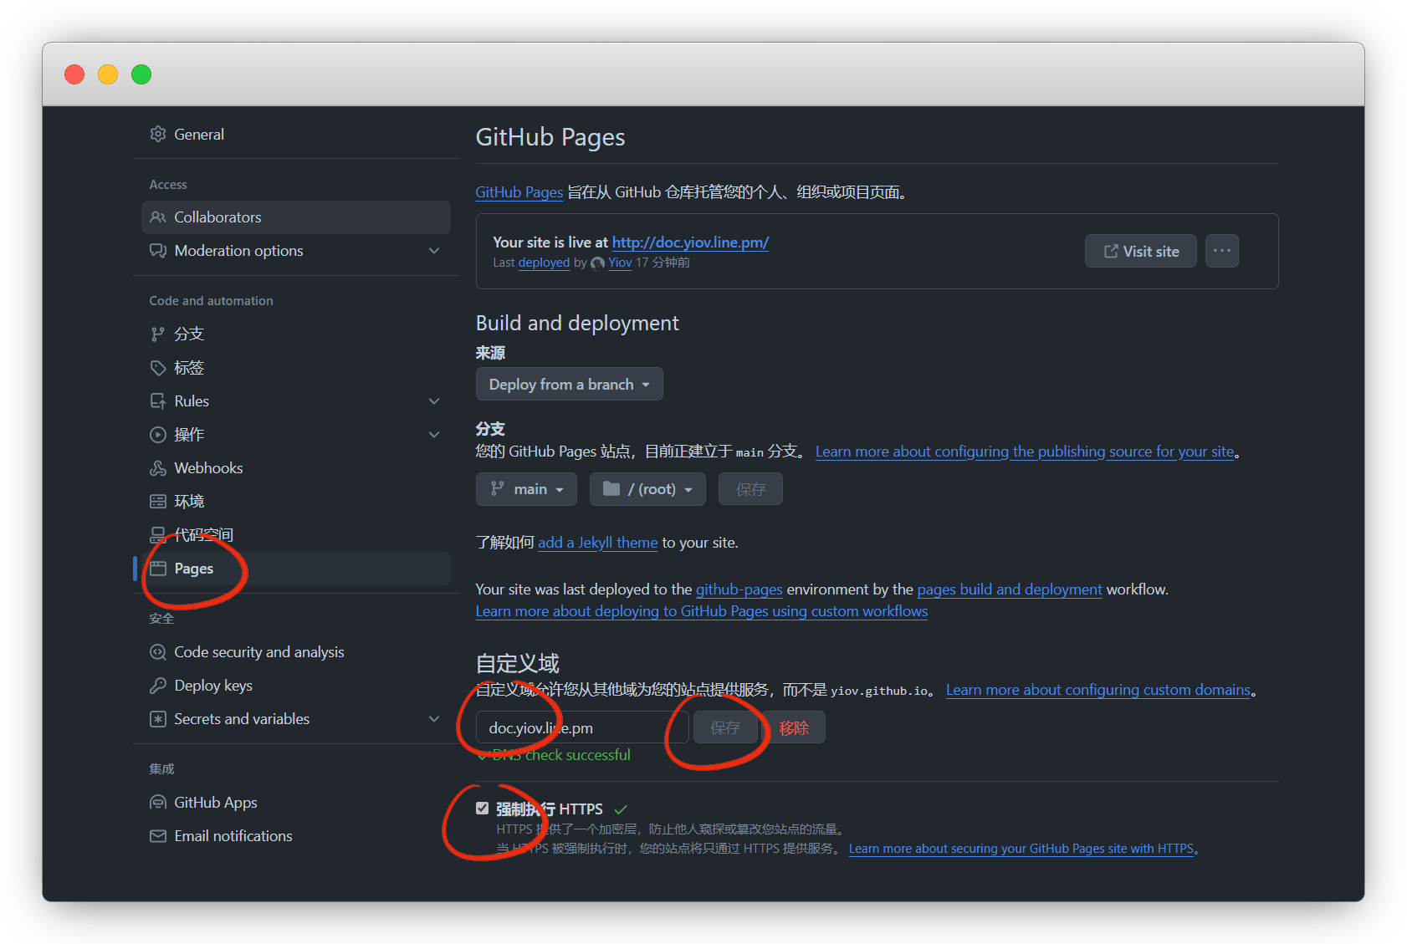Screen dimensions: 1407x944
Task: Click the GitHub Apps icon
Action: click(157, 803)
